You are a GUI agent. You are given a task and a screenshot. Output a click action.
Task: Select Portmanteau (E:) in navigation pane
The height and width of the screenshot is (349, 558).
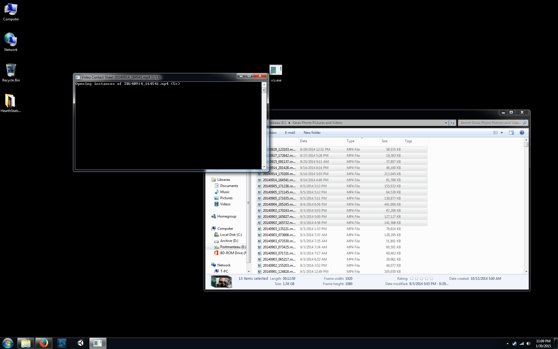click(233, 247)
